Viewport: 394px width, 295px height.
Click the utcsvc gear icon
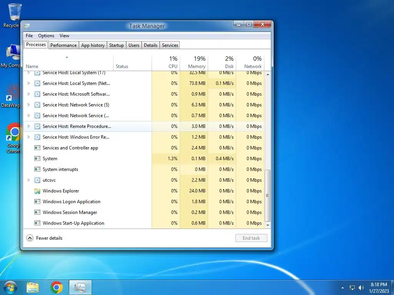[x=37, y=180]
